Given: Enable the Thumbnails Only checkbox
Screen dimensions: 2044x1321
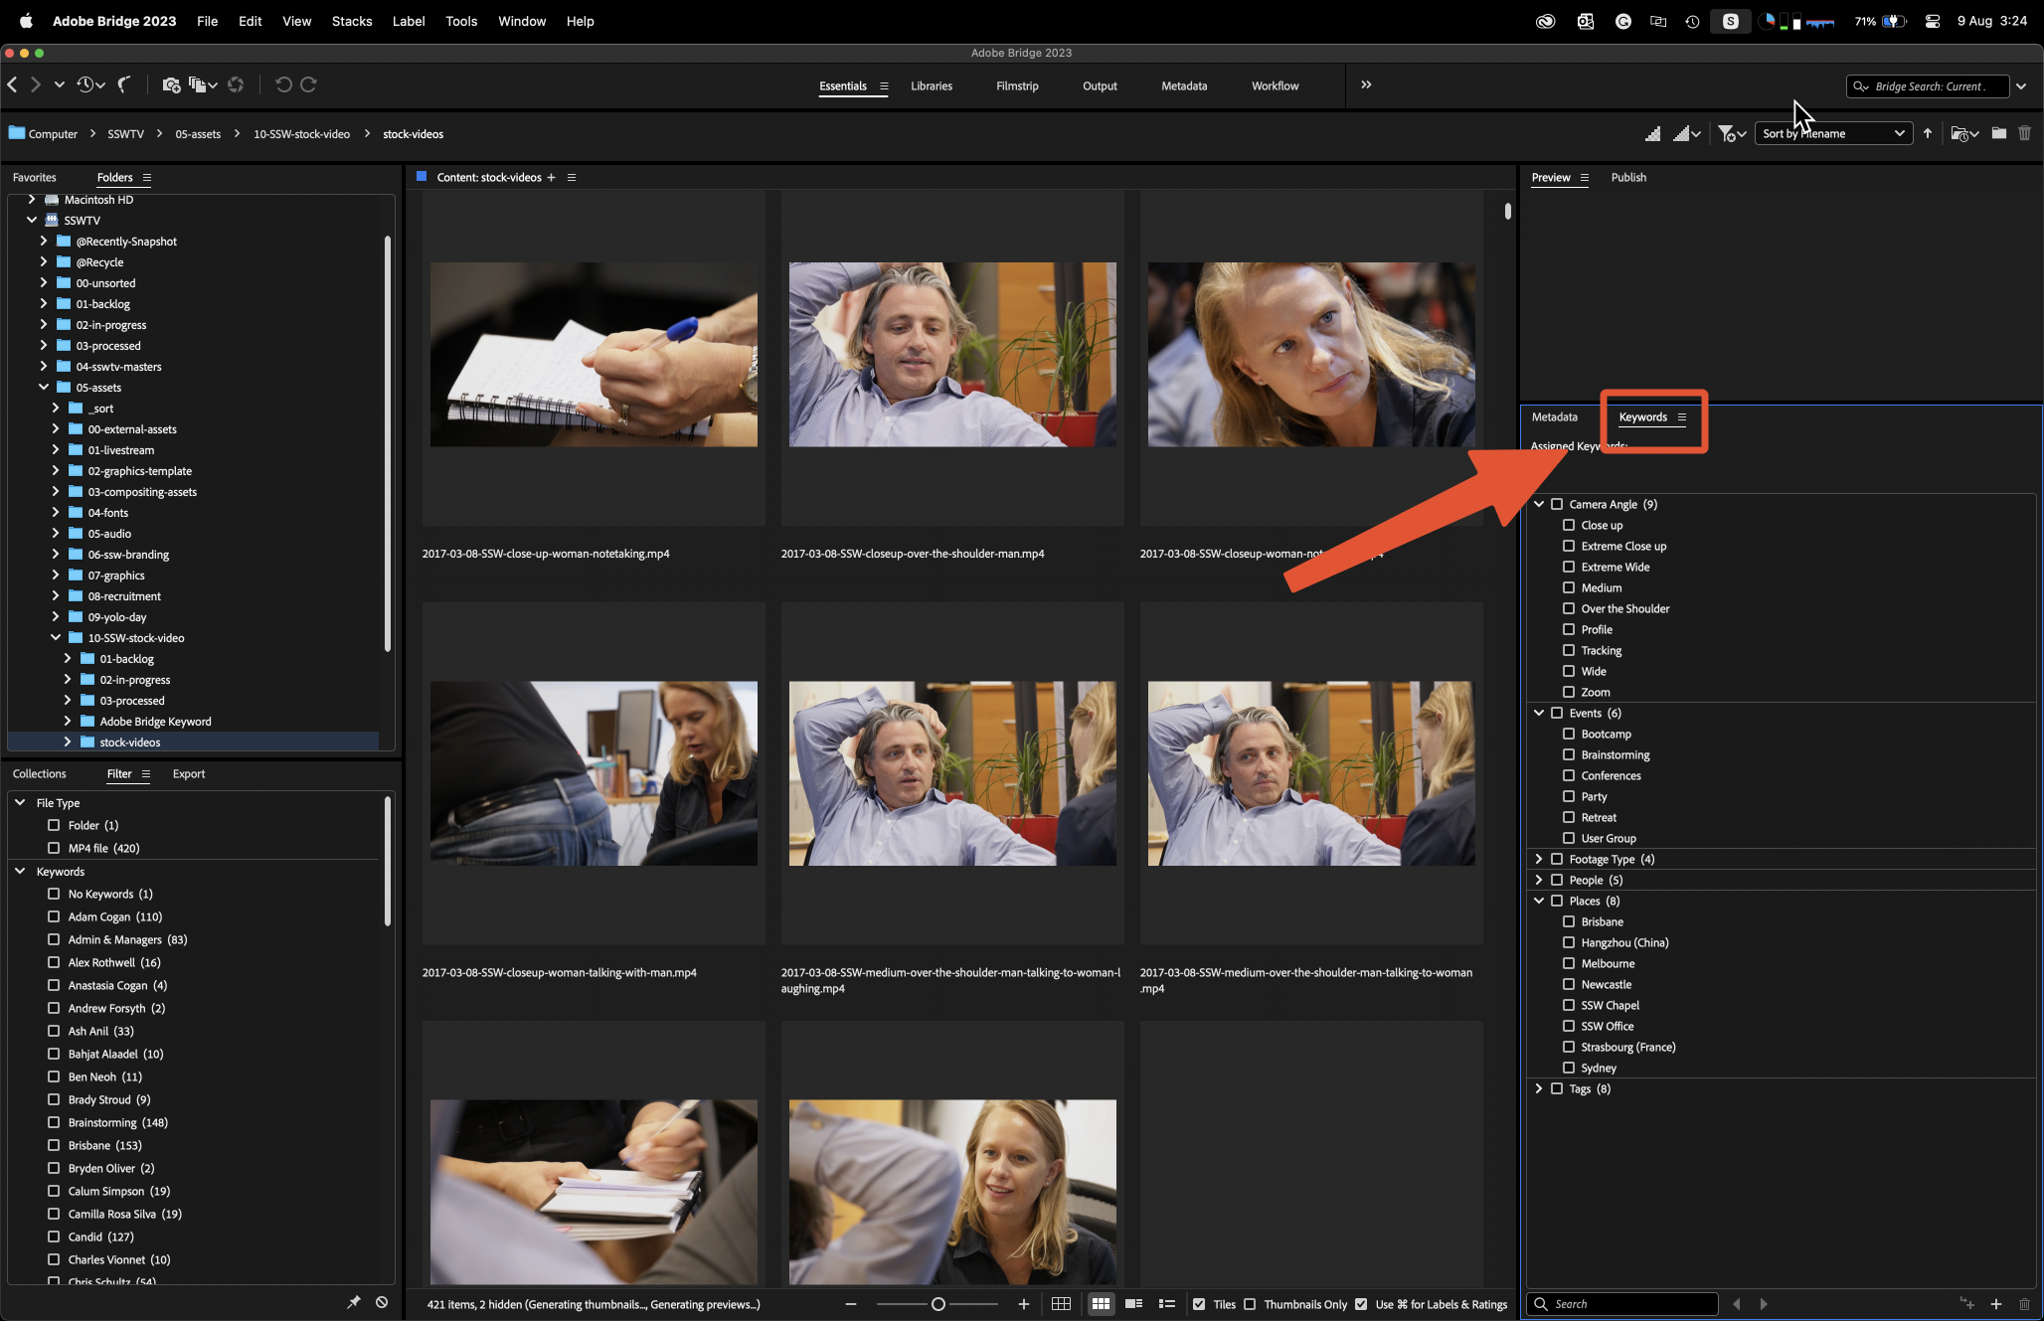Looking at the screenshot, I should [x=1251, y=1304].
